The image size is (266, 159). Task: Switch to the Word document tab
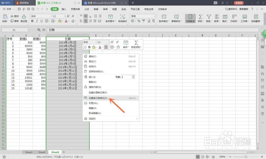click(x=105, y=3)
